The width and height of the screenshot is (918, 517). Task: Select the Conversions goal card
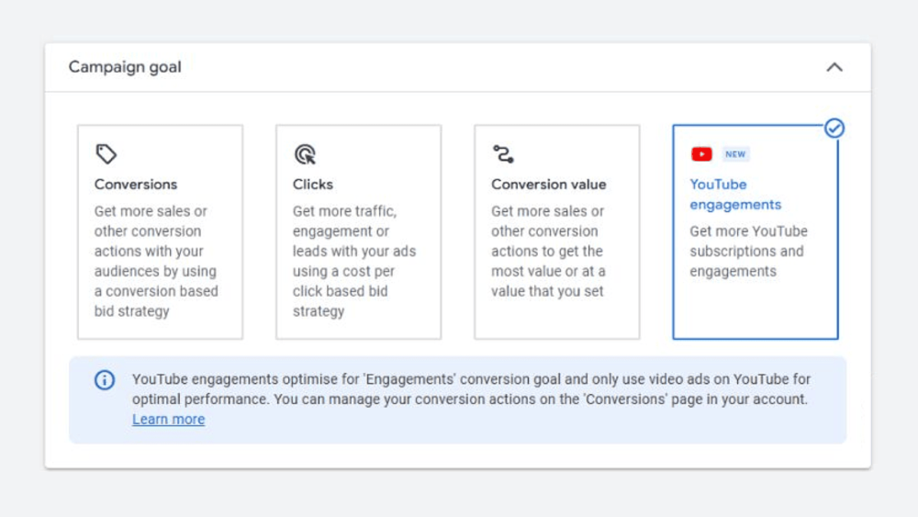[x=161, y=231]
